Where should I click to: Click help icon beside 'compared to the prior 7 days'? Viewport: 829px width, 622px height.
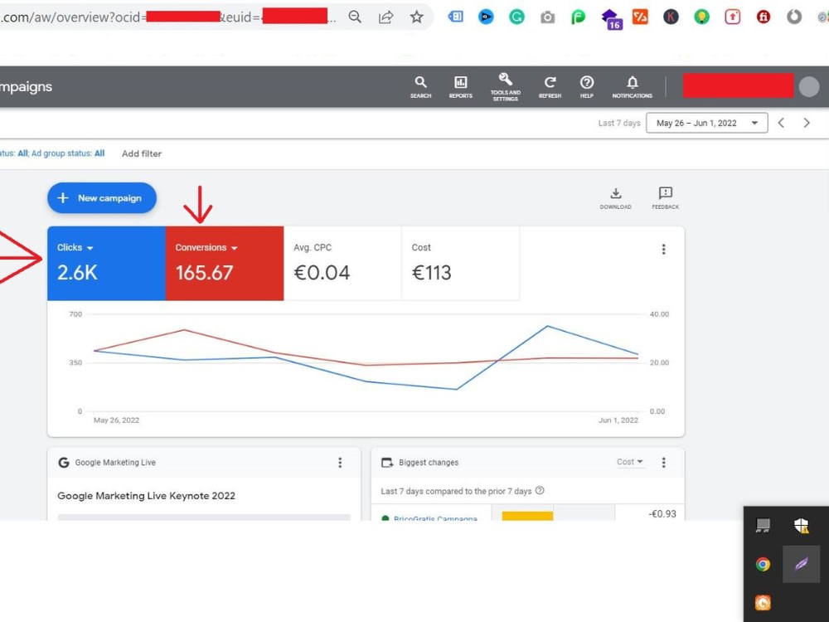point(540,490)
